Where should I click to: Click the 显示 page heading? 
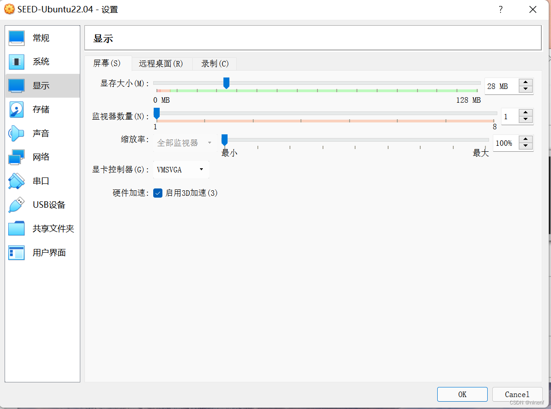point(103,39)
